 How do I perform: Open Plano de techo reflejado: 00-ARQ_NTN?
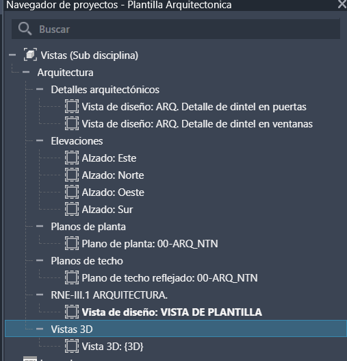[170, 278]
